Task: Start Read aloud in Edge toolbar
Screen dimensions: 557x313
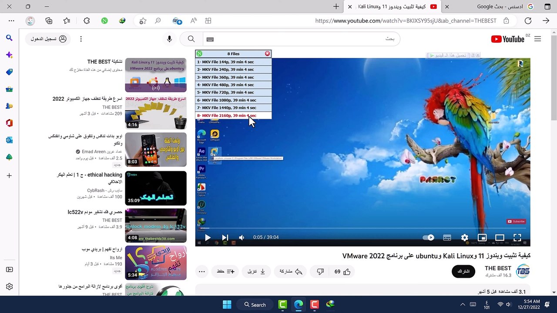Action: [x=194, y=21]
